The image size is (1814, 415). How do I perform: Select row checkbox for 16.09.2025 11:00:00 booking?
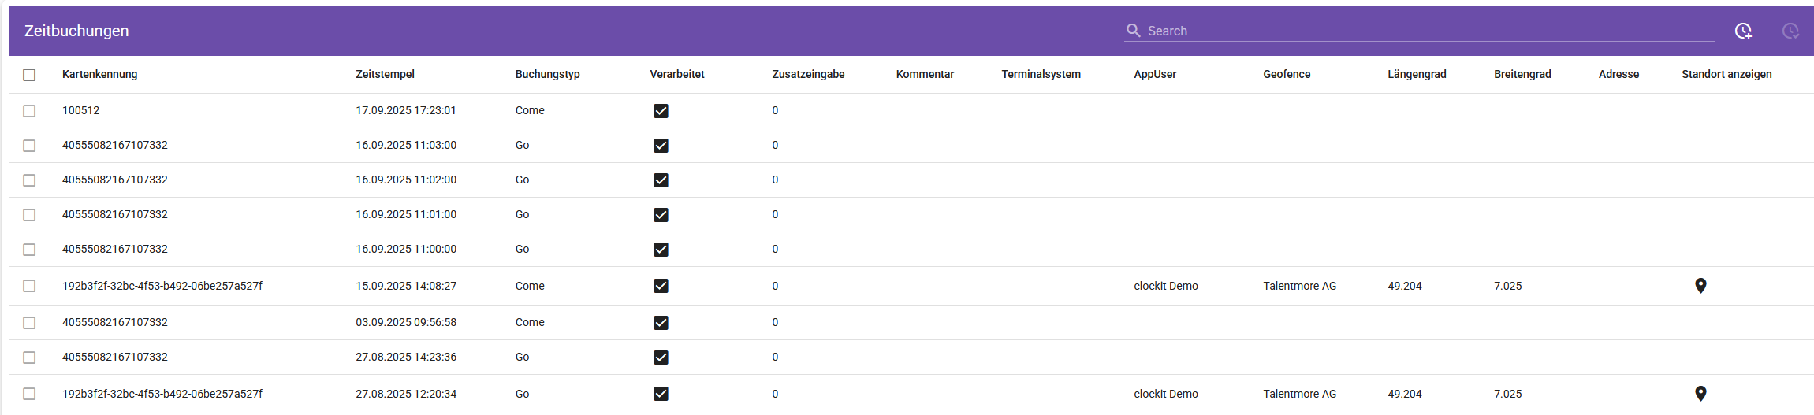29,250
